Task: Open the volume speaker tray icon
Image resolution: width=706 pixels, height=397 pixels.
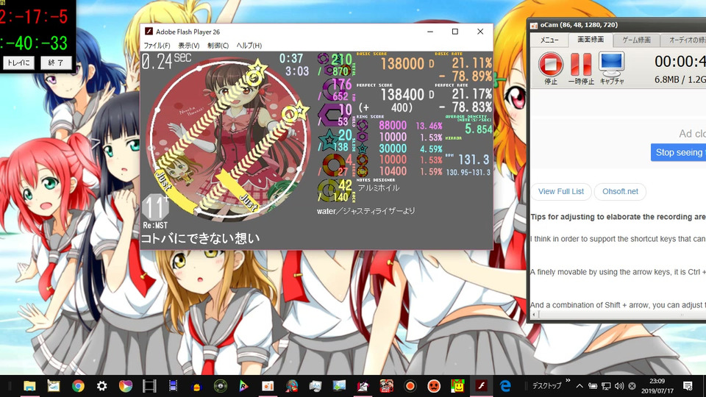Action: click(x=619, y=386)
